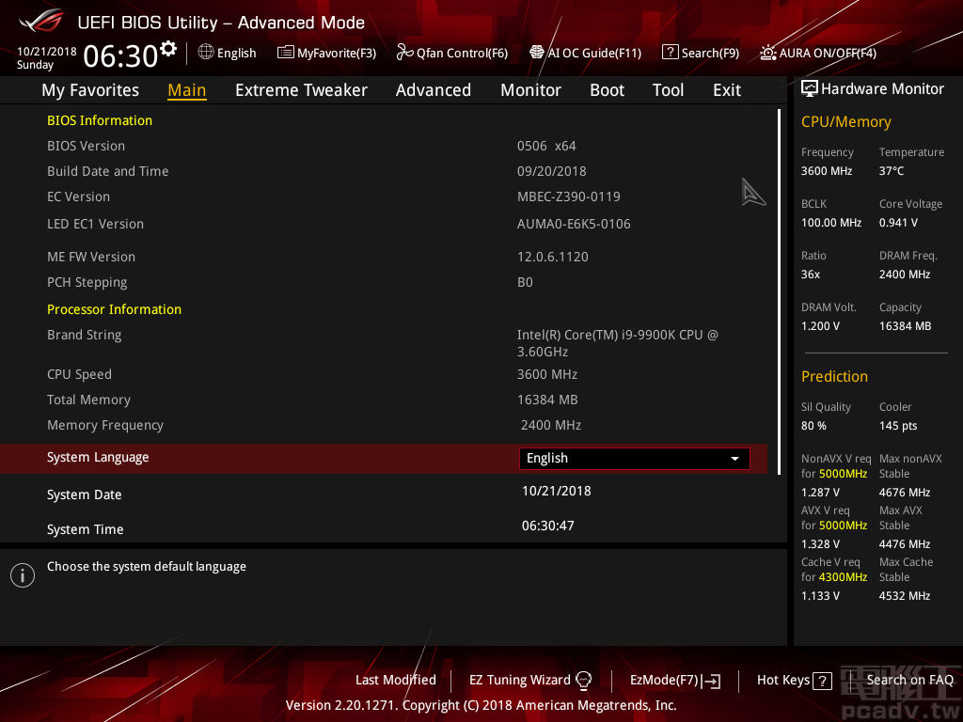Click BIOS Version value 0506 x64
Screen dimensions: 963x722
click(546, 146)
